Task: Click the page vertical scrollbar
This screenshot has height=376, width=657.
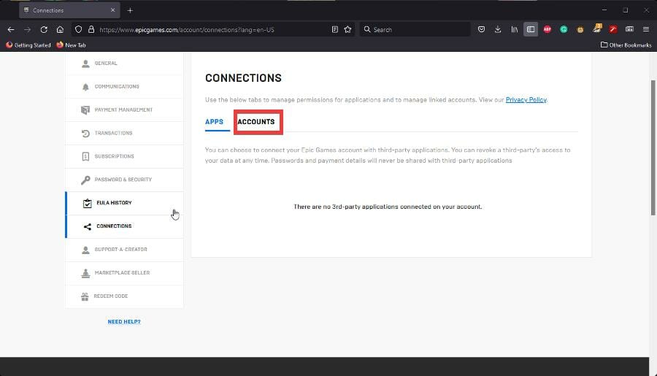Action: [653, 147]
